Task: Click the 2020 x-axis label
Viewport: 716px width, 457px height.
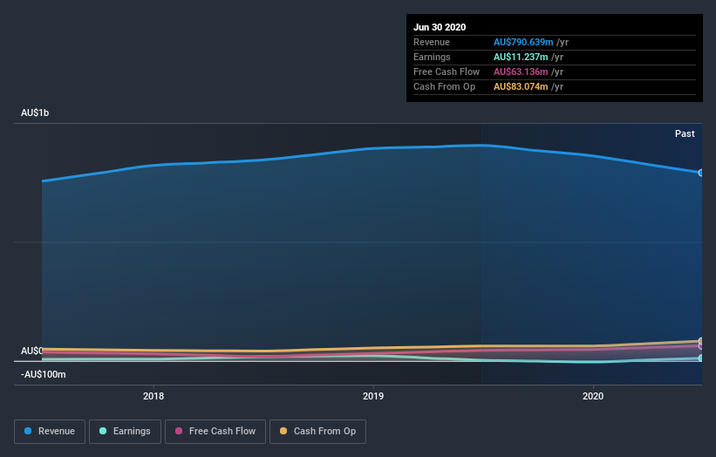Action: click(593, 396)
